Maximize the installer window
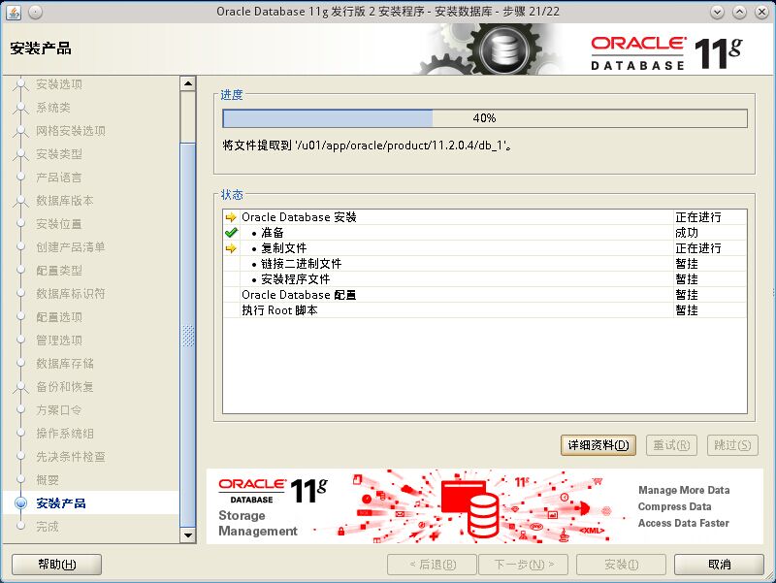 pos(739,12)
